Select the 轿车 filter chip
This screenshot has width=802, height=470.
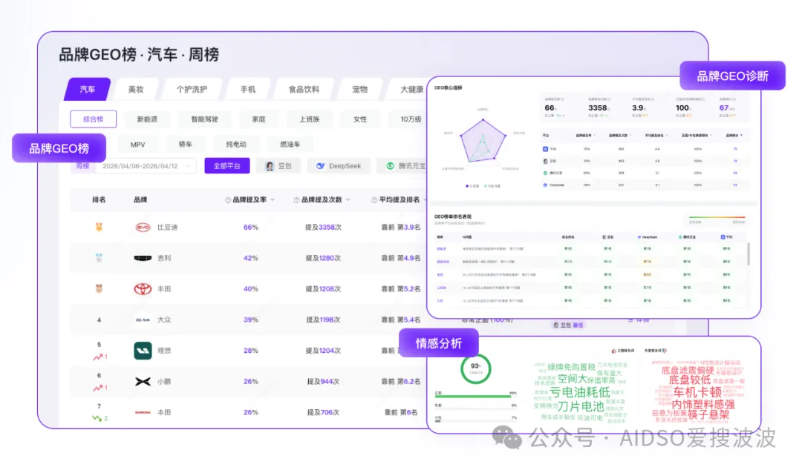point(185,145)
